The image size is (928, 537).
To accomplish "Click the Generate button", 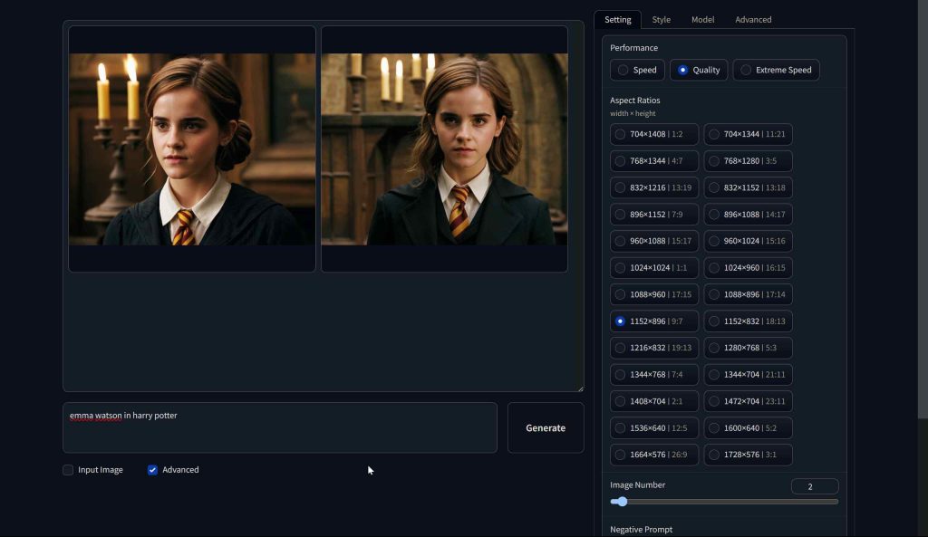I will click(546, 427).
